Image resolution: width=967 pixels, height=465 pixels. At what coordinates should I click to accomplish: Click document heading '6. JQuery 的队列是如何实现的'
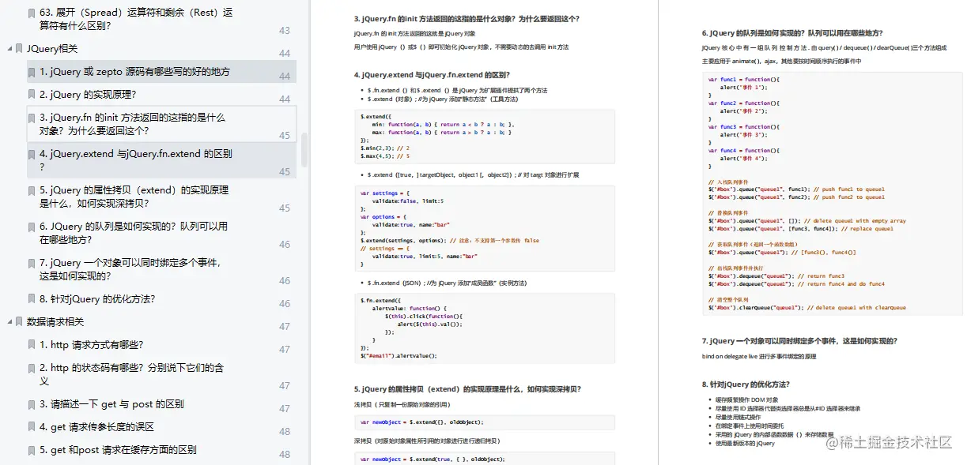pos(792,33)
